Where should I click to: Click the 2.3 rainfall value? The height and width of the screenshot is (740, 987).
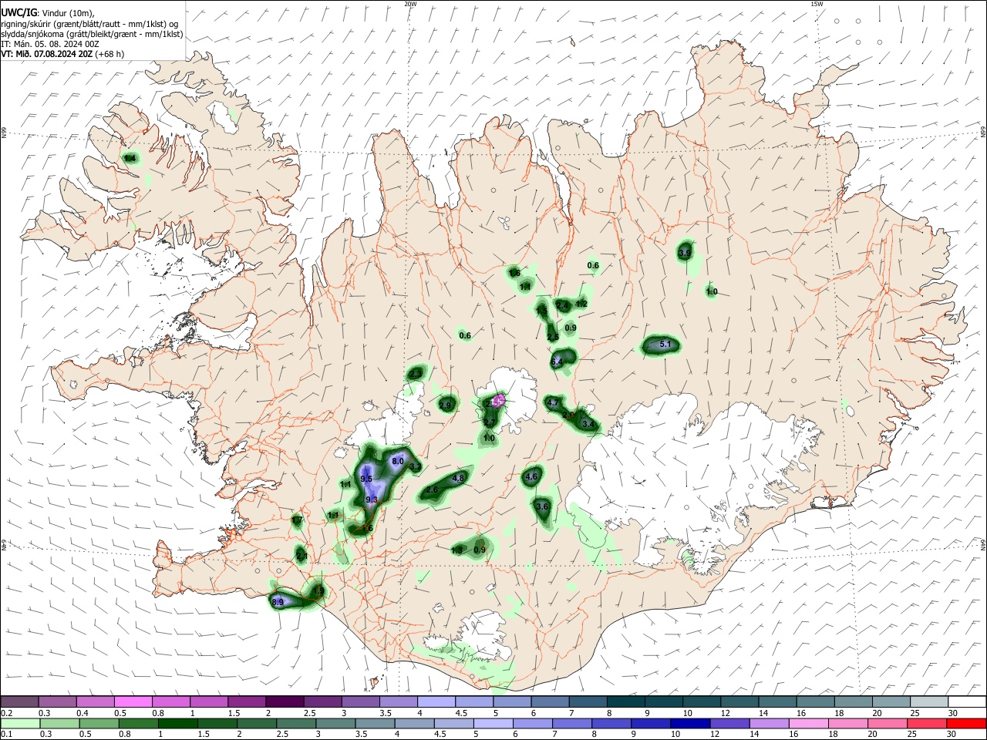(x=416, y=374)
